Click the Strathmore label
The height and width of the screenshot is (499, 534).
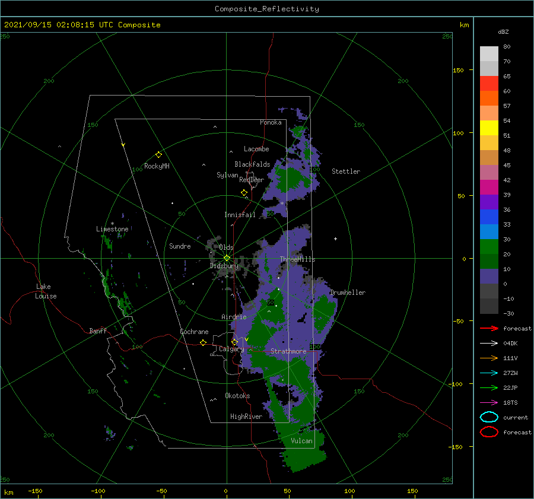pos(288,351)
